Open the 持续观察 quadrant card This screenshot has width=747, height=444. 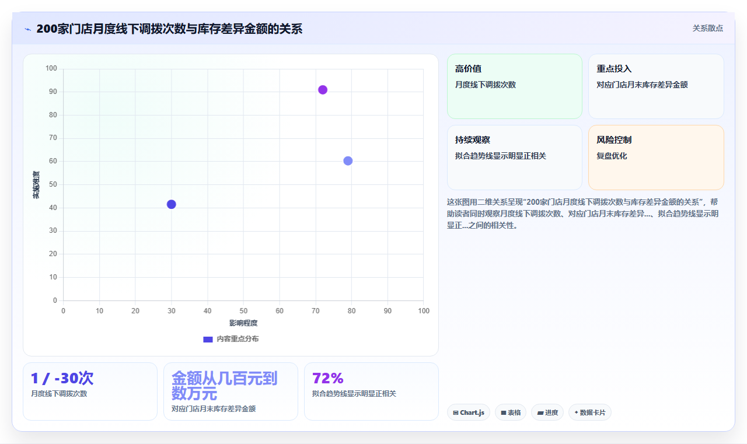click(515, 158)
